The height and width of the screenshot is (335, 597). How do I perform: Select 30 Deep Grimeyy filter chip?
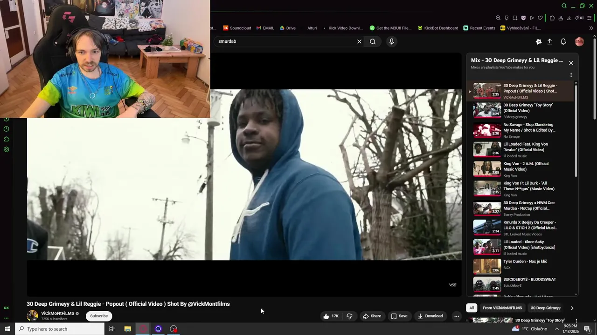545,308
